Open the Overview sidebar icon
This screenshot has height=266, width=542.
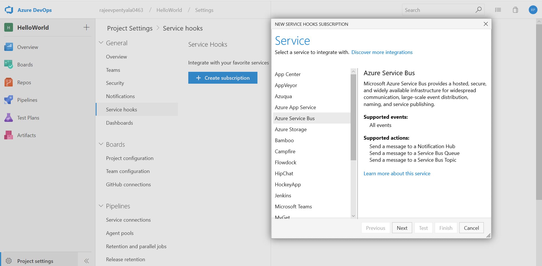(x=8, y=47)
